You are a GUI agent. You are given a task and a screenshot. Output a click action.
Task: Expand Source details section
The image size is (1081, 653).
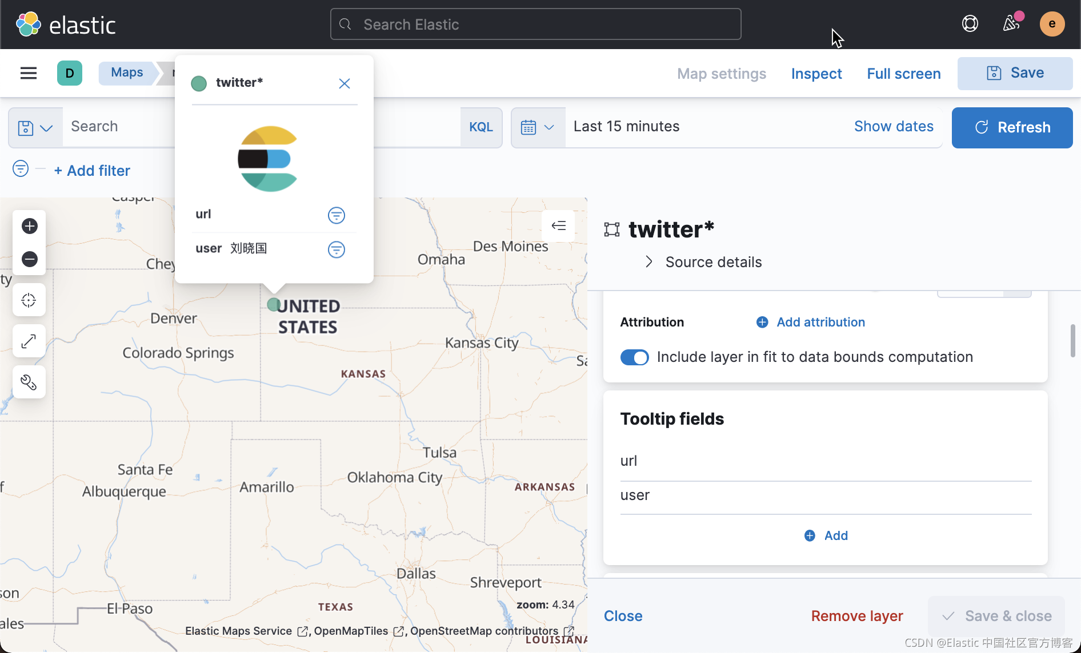(x=703, y=262)
